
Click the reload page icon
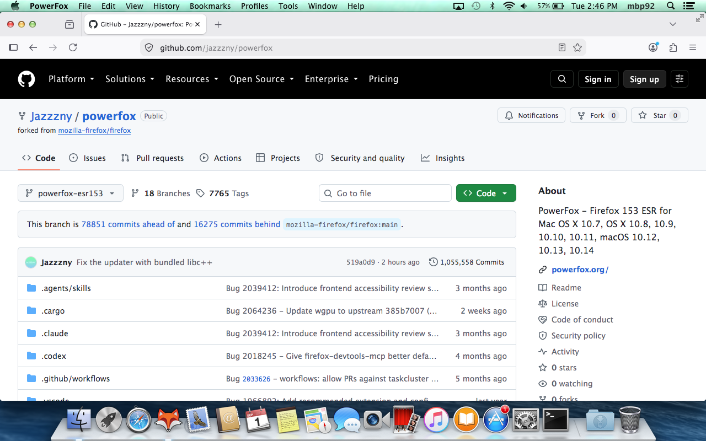click(x=73, y=48)
